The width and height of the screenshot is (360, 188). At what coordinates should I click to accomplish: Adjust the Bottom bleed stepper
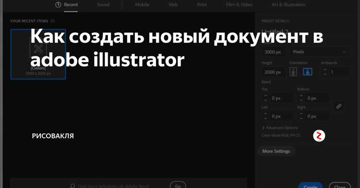click(301, 98)
